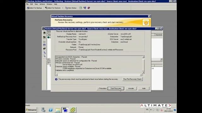Click the log box scroll down arrow
This screenshot has height=113, width=202.
click(x=143, y=72)
